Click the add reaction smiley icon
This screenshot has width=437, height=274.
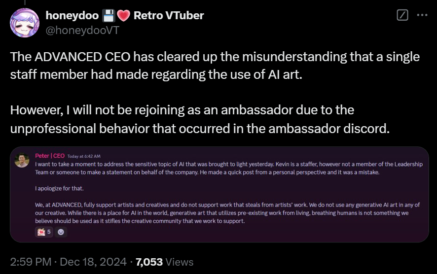point(61,232)
